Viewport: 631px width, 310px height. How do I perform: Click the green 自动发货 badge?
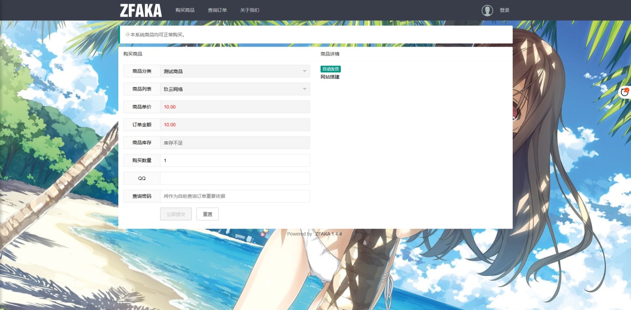click(x=330, y=69)
